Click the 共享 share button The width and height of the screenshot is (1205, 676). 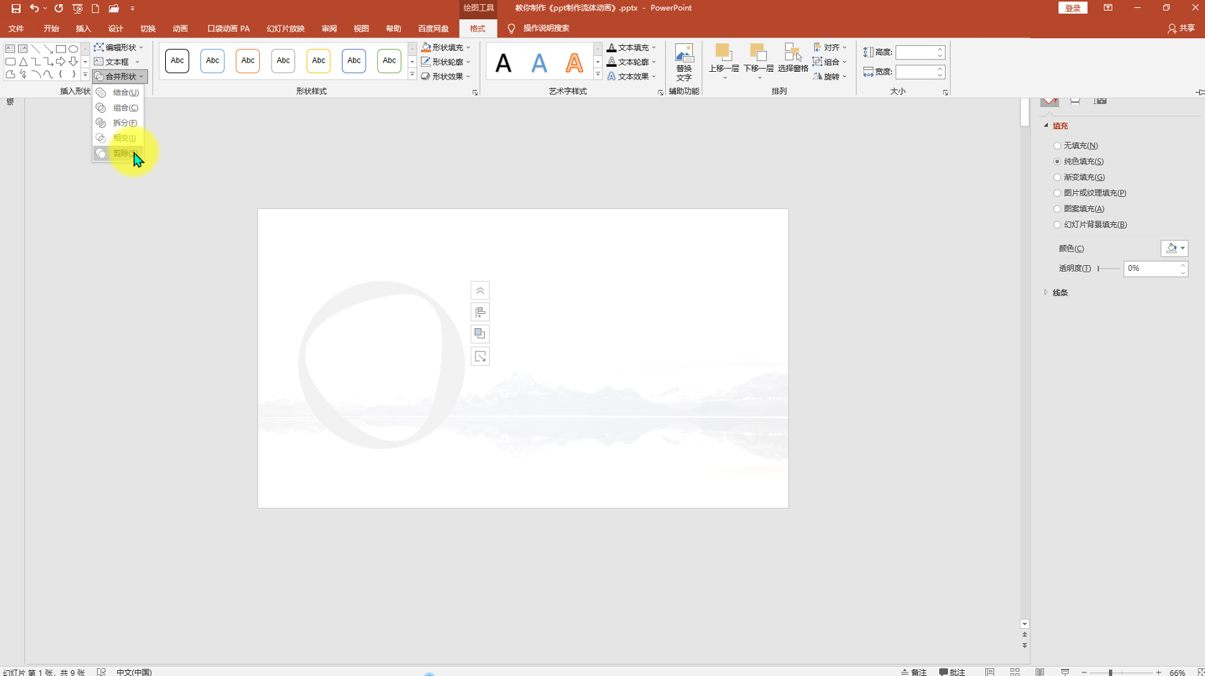[x=1181, y=29]
